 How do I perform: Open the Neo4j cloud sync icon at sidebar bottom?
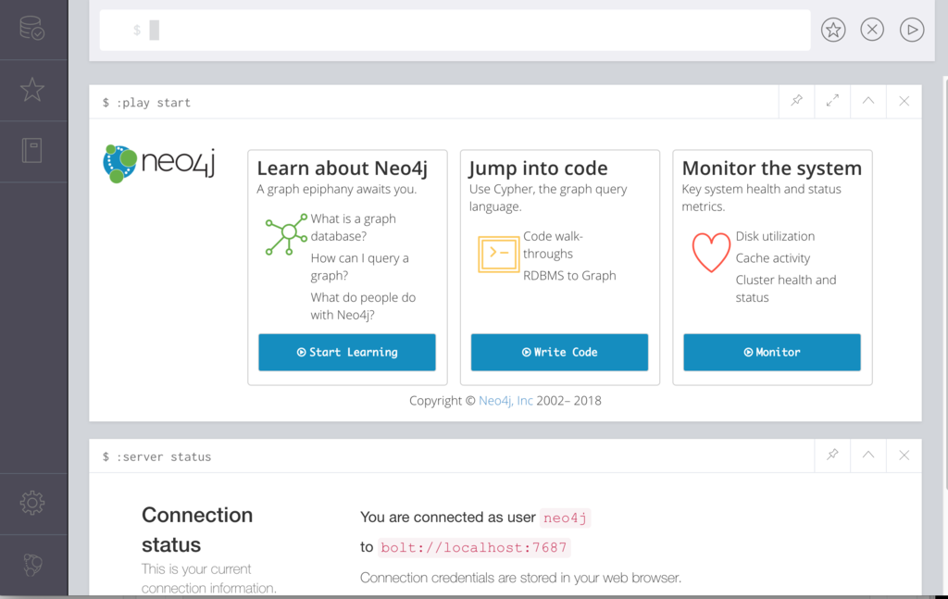click(32, 565)
